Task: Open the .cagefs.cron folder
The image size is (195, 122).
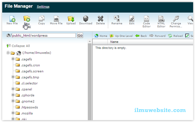Action: (x=30, y=65)
